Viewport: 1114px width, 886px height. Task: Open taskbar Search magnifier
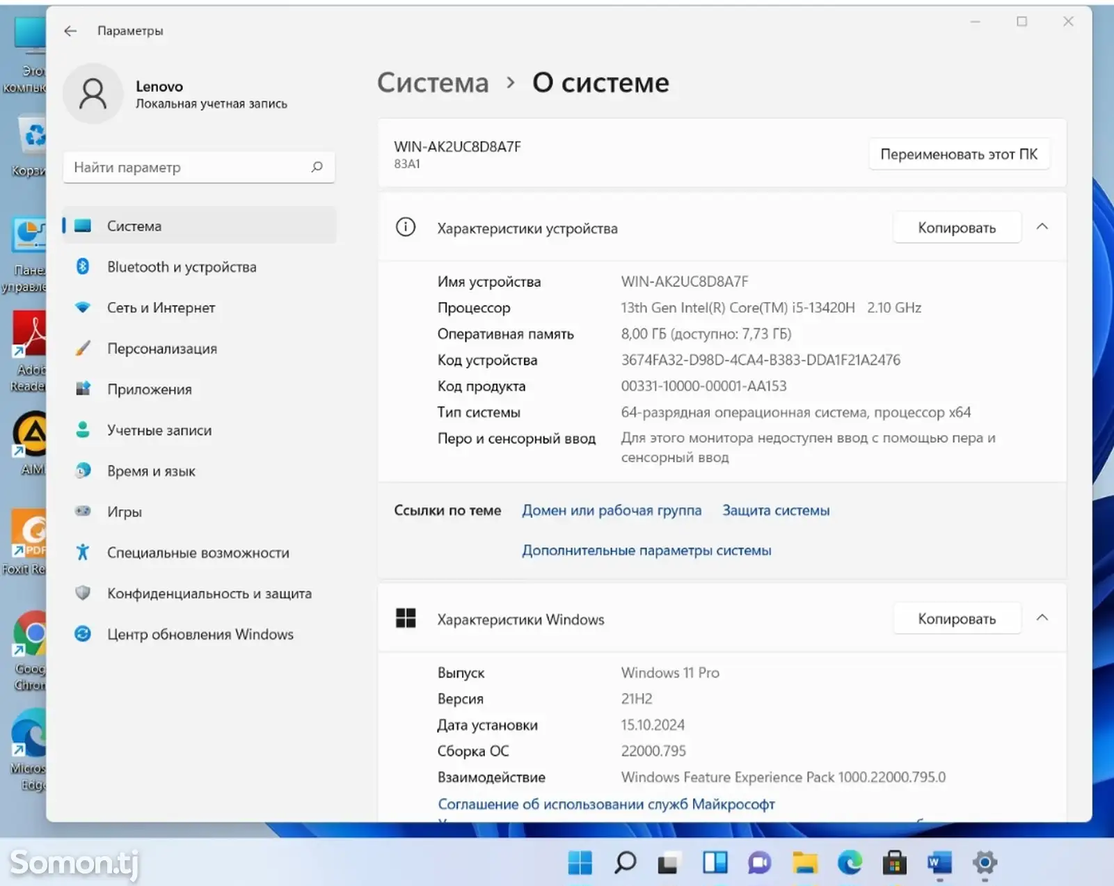625,863
